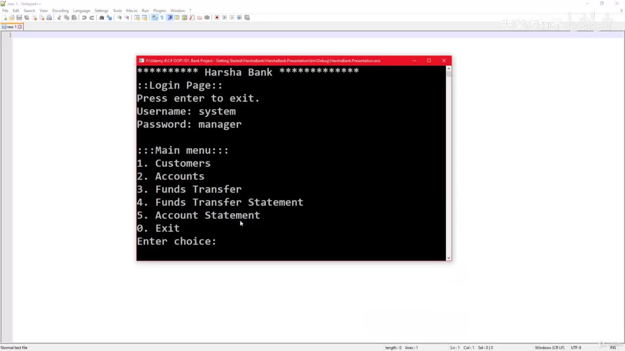This screenshot has height=351, width=625.
Task: Toggle Show All Characters pilcrow icon
Action: point(162,18)
